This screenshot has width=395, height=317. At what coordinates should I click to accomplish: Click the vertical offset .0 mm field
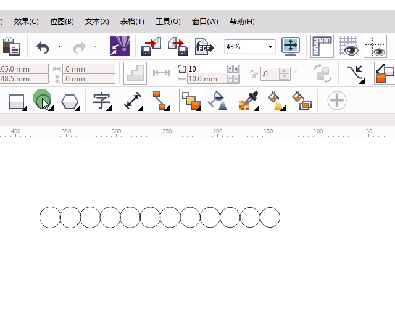[89, 79]
